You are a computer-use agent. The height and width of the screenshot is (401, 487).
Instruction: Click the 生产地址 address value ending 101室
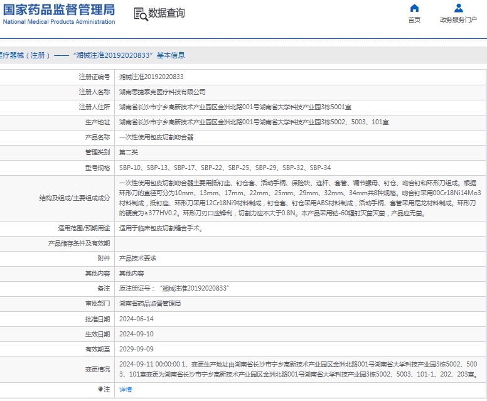(254, 122)
